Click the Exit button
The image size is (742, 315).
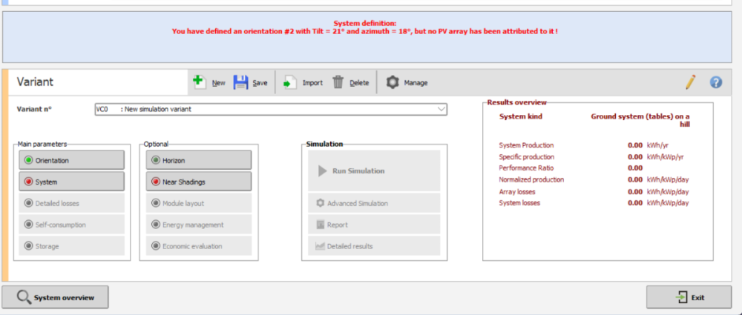coord(689,297)
